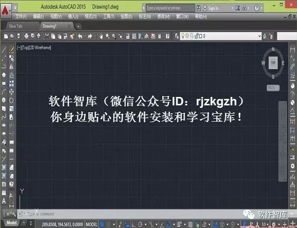The width and height of the screenshot is (297, 228).
Task: Toggle object snap in status bar
Action: click(x=169, y=225)
